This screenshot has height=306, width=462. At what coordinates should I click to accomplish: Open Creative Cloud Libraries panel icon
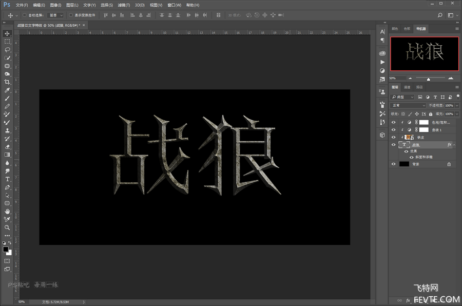[382, 53]
